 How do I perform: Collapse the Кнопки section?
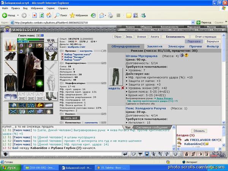click(x=61, y=114)
